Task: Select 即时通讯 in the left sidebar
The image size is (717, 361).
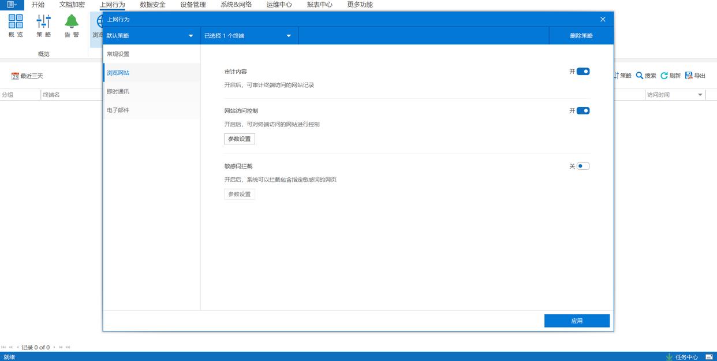Action: (118, 91)
